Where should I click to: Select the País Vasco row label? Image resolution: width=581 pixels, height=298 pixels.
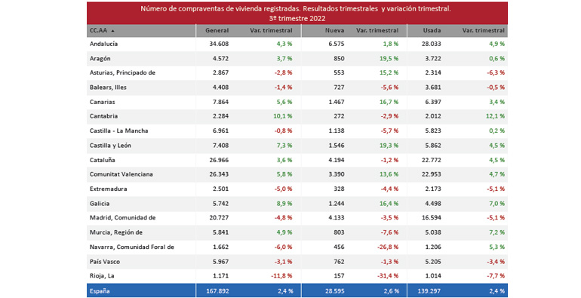coord(105,262)
